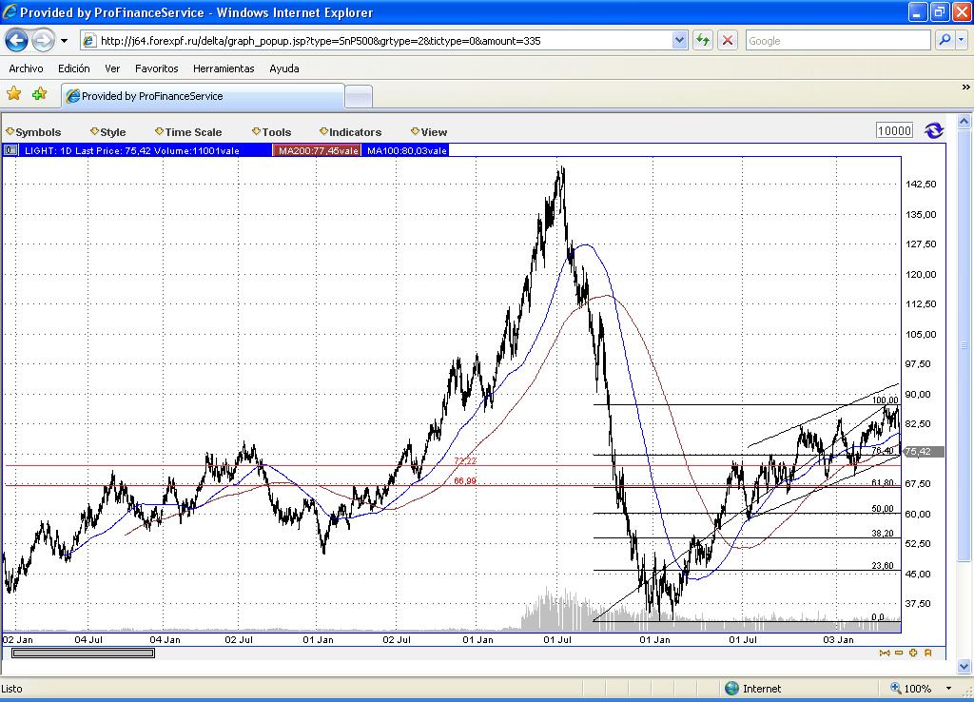Screen dimensions: 974x702
Task: Expand the Indicators dropdown menu
Action: [x=350, y=131]
